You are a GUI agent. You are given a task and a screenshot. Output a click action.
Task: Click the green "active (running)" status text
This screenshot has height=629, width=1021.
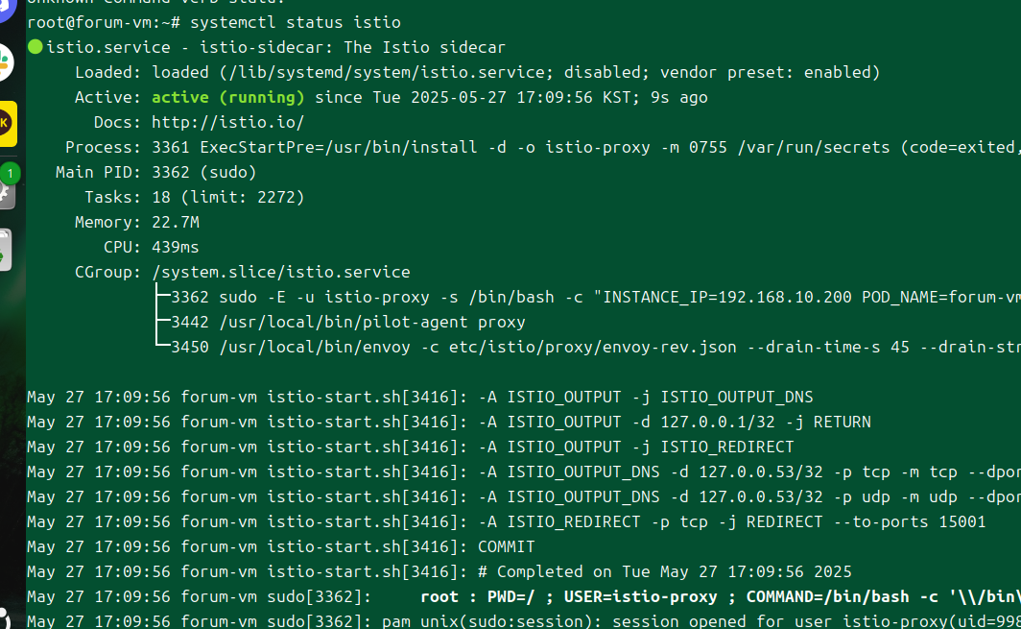click(227, 97)
